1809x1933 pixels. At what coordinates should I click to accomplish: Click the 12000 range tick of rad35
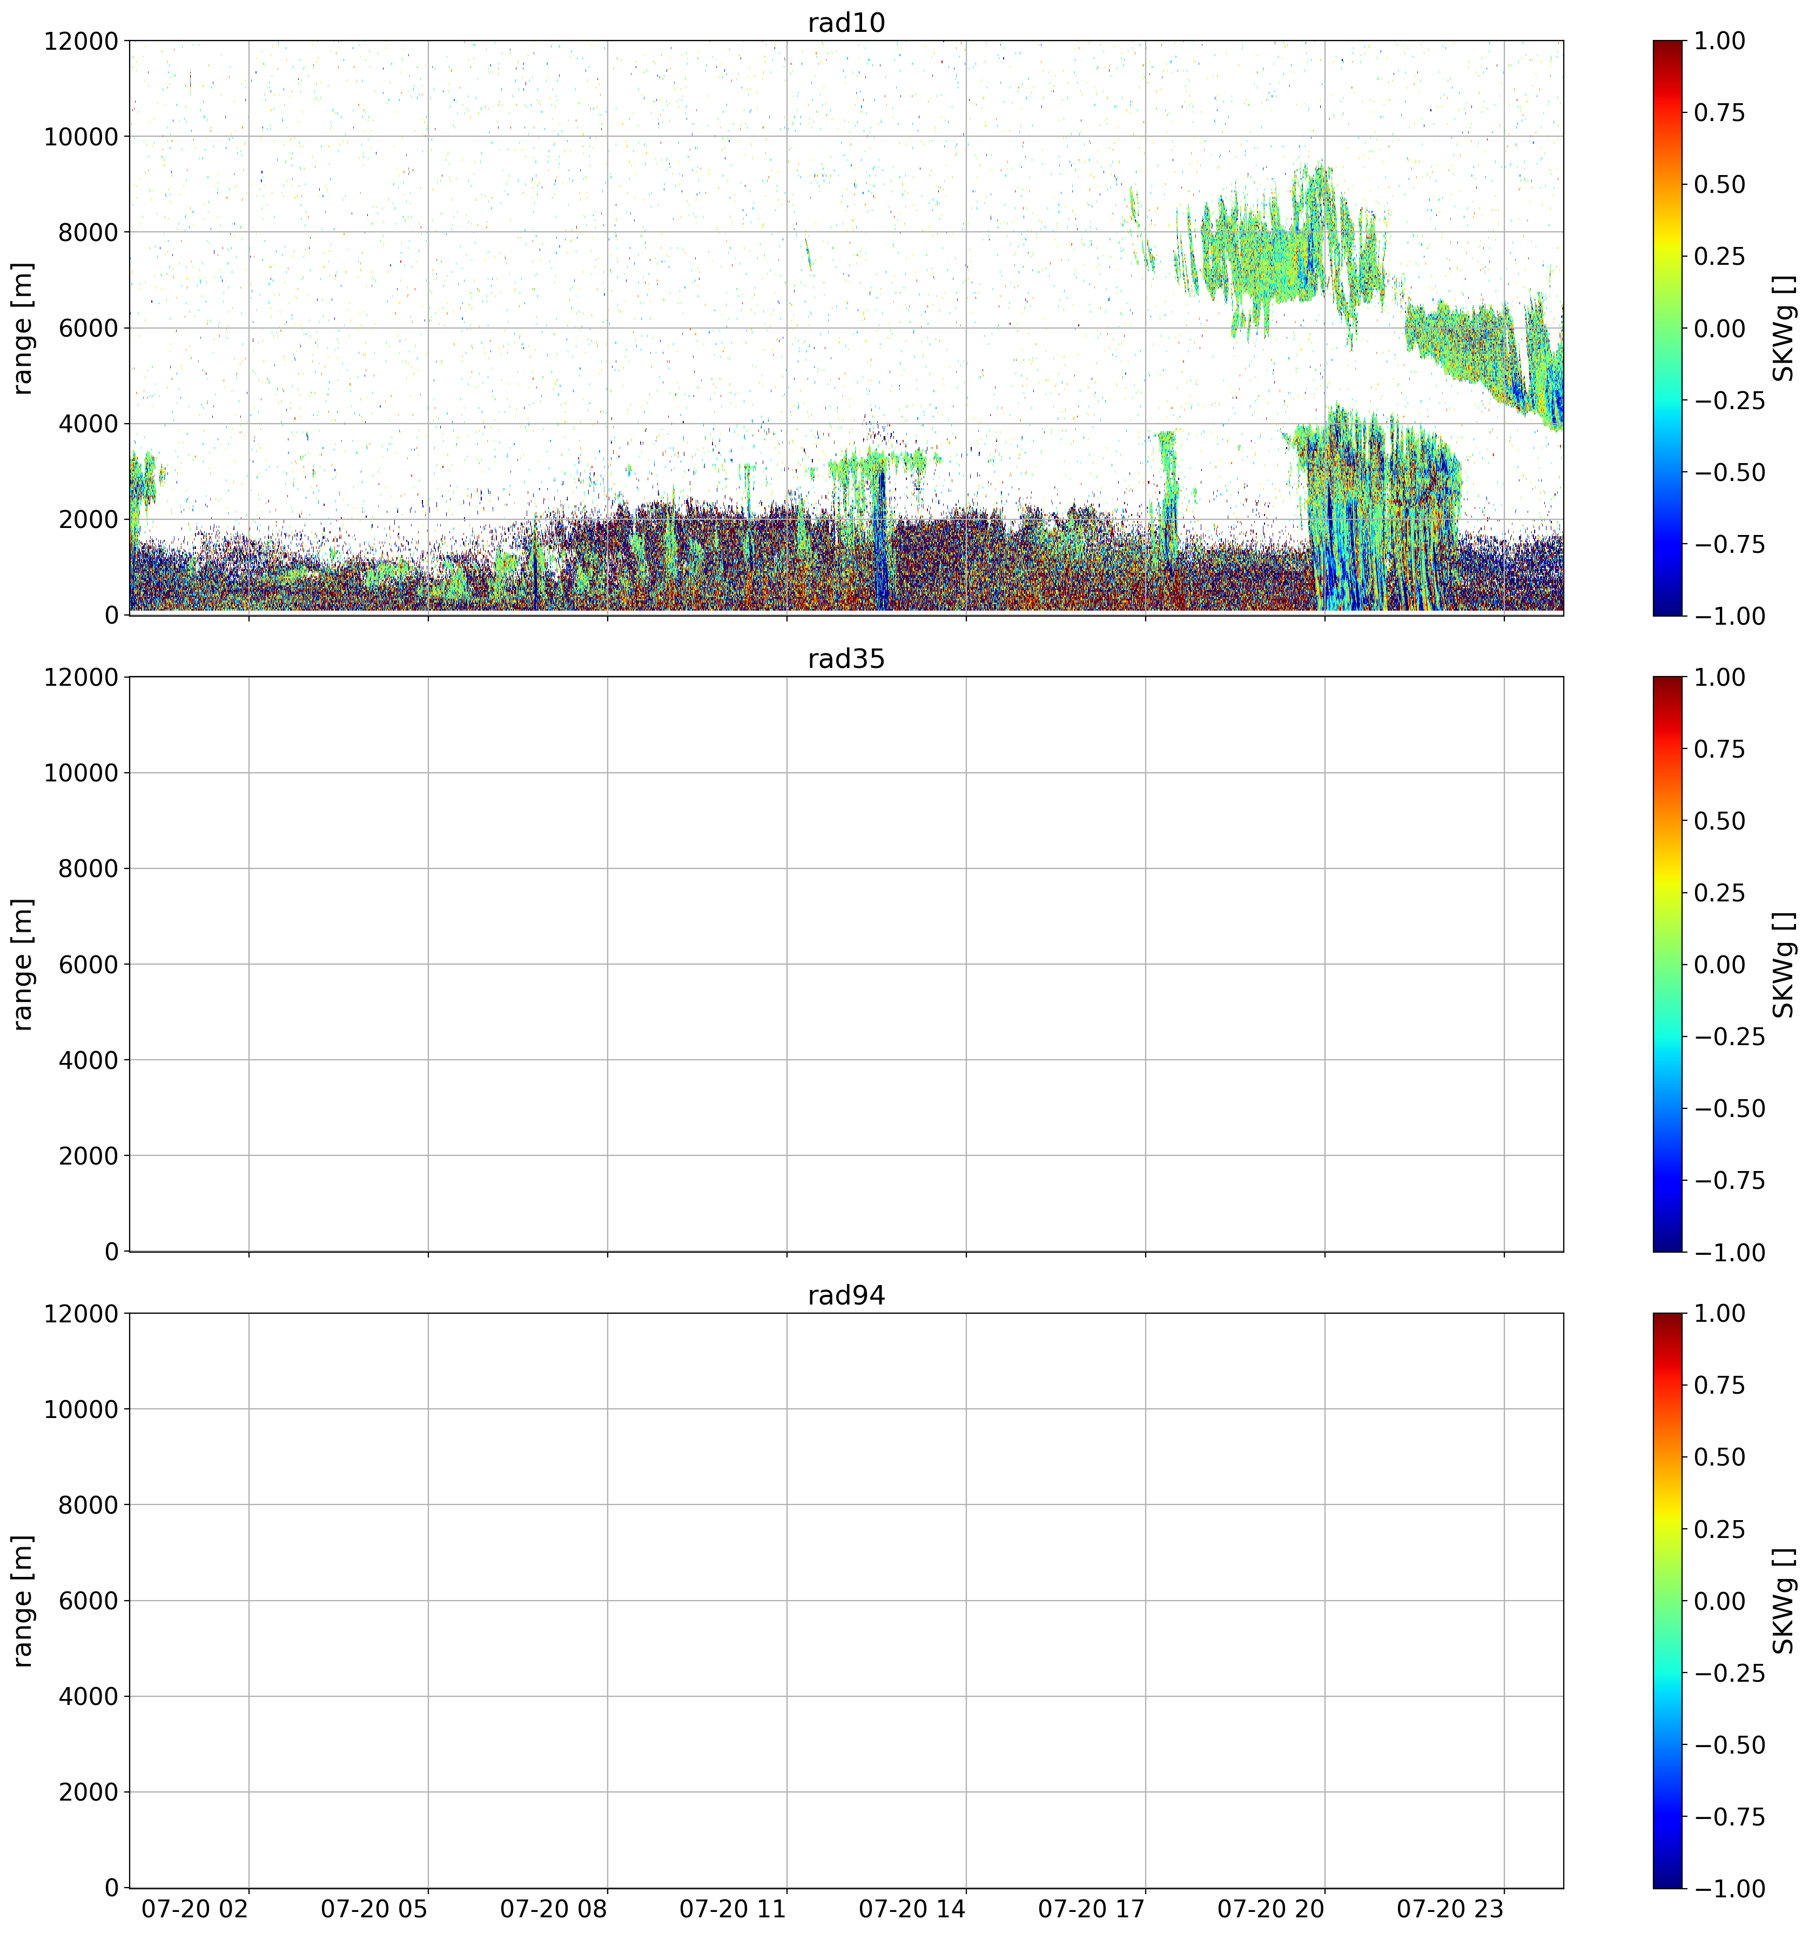pyautogui.click(x=80, y=677)
